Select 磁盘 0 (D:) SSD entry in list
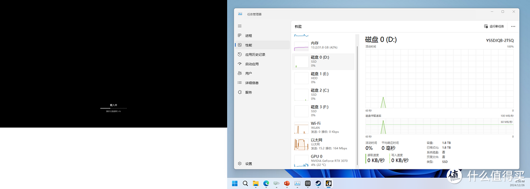This screenshot has width=530, height=189. [x=323, y=61]
